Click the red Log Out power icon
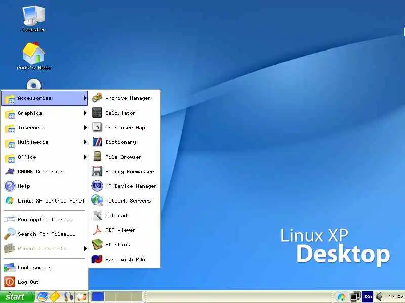Viewport: 405px width, 303px height. click(10, 282)
